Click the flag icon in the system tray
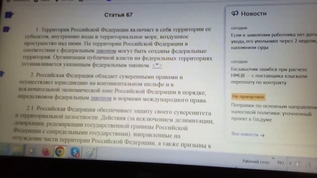317x178 pixels. coord(298,165)
